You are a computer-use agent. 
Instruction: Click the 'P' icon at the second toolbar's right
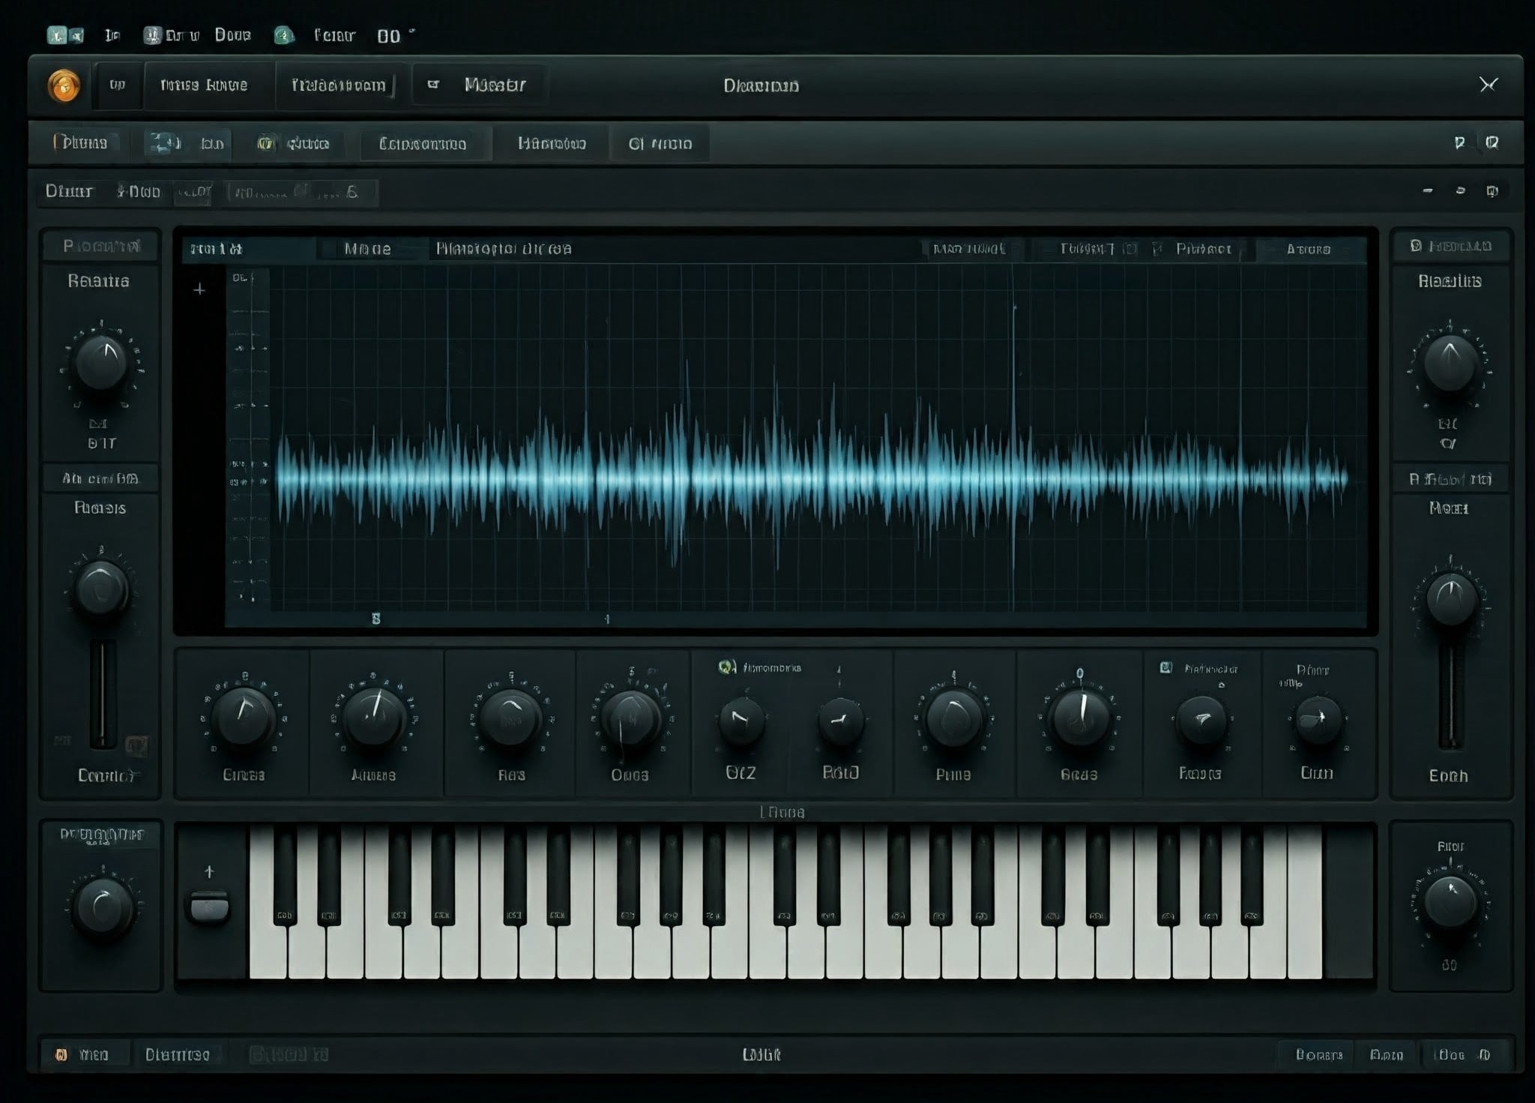(x=1459, y=142)
